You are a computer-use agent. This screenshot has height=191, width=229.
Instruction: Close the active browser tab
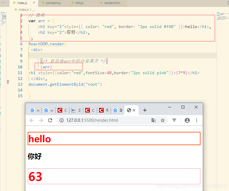pos(134,110)
